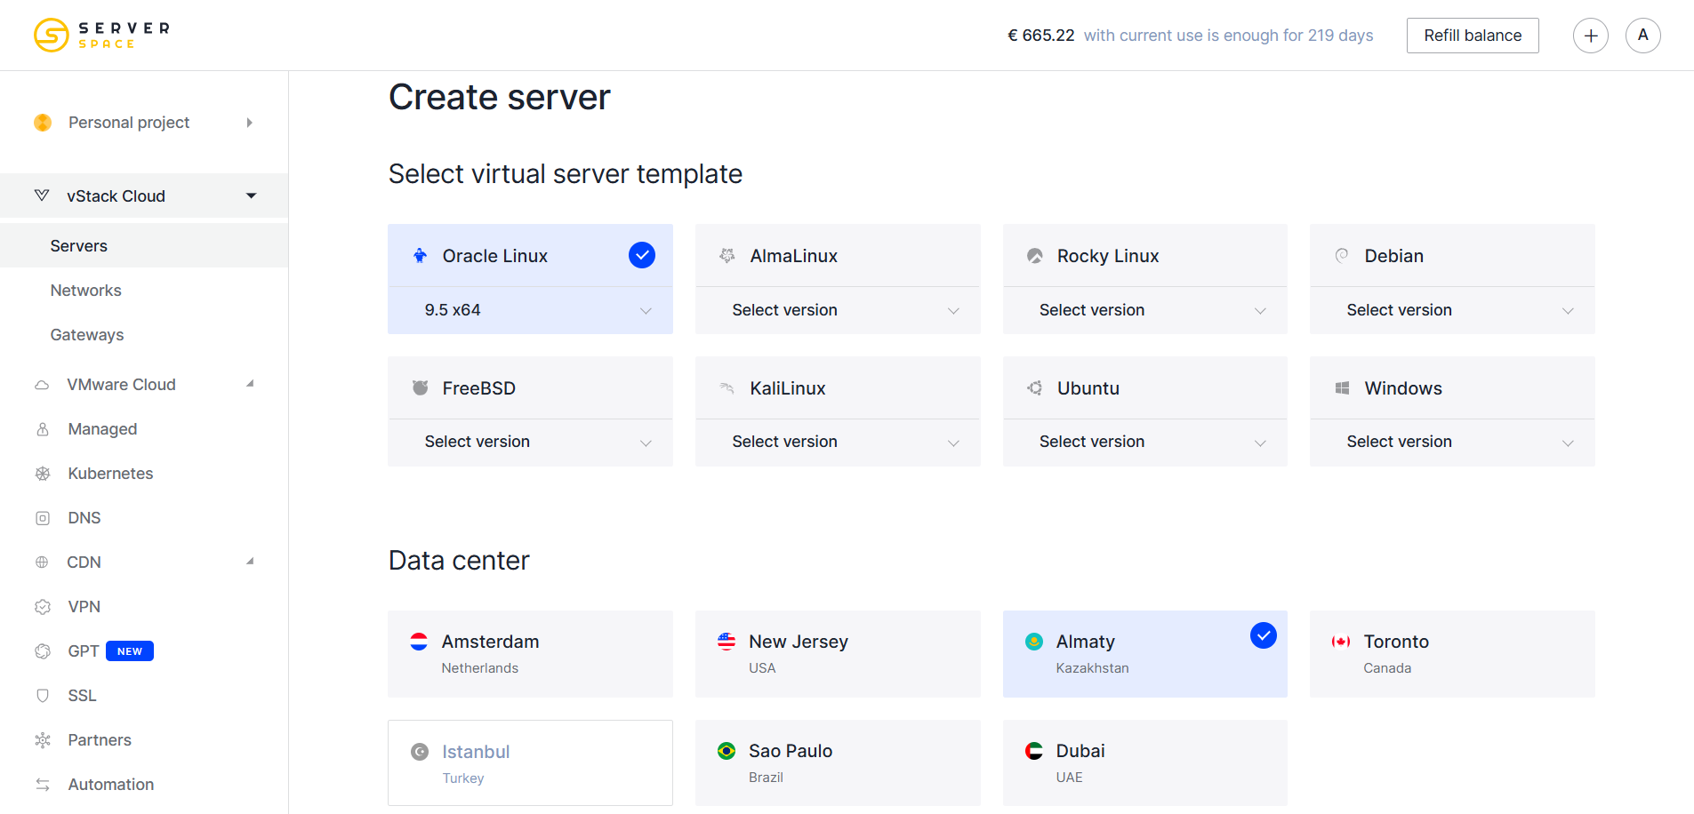Viewport: 1694px width, 814px height.
Task: Expand the CDN section arrow
Action: (251, 562)
